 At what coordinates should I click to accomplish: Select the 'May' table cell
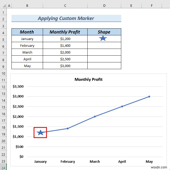(27, 66)
